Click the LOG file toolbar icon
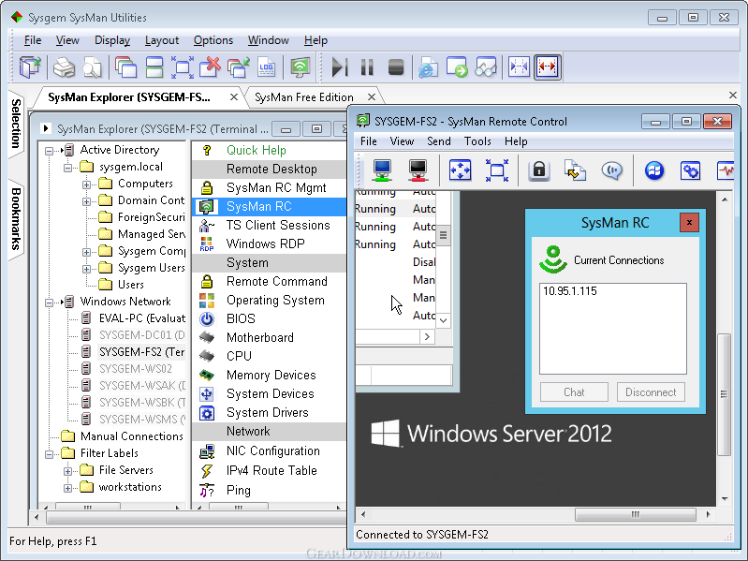The width and height of the screenshot is (748, 561). [266, 67]
